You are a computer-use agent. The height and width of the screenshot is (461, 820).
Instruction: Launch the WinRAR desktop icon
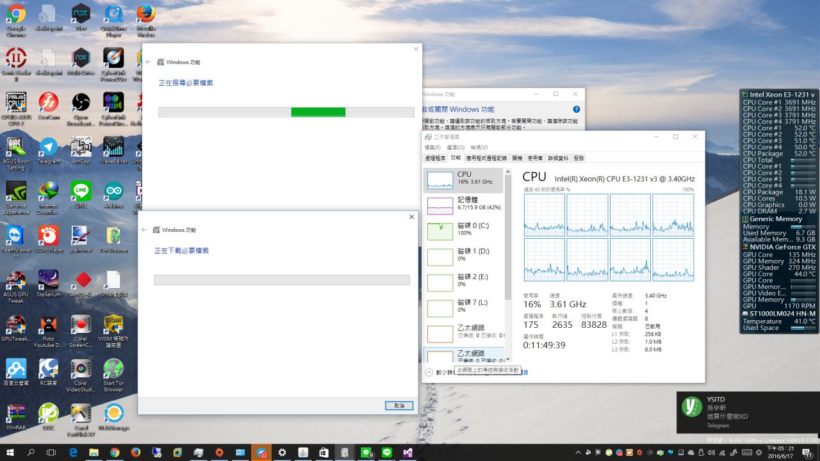(15, 414)
